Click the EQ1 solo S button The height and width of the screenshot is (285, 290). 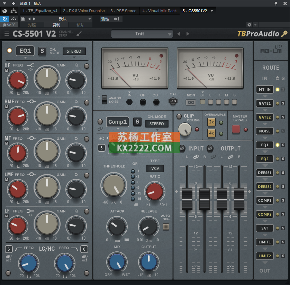[x=42, y=51]
